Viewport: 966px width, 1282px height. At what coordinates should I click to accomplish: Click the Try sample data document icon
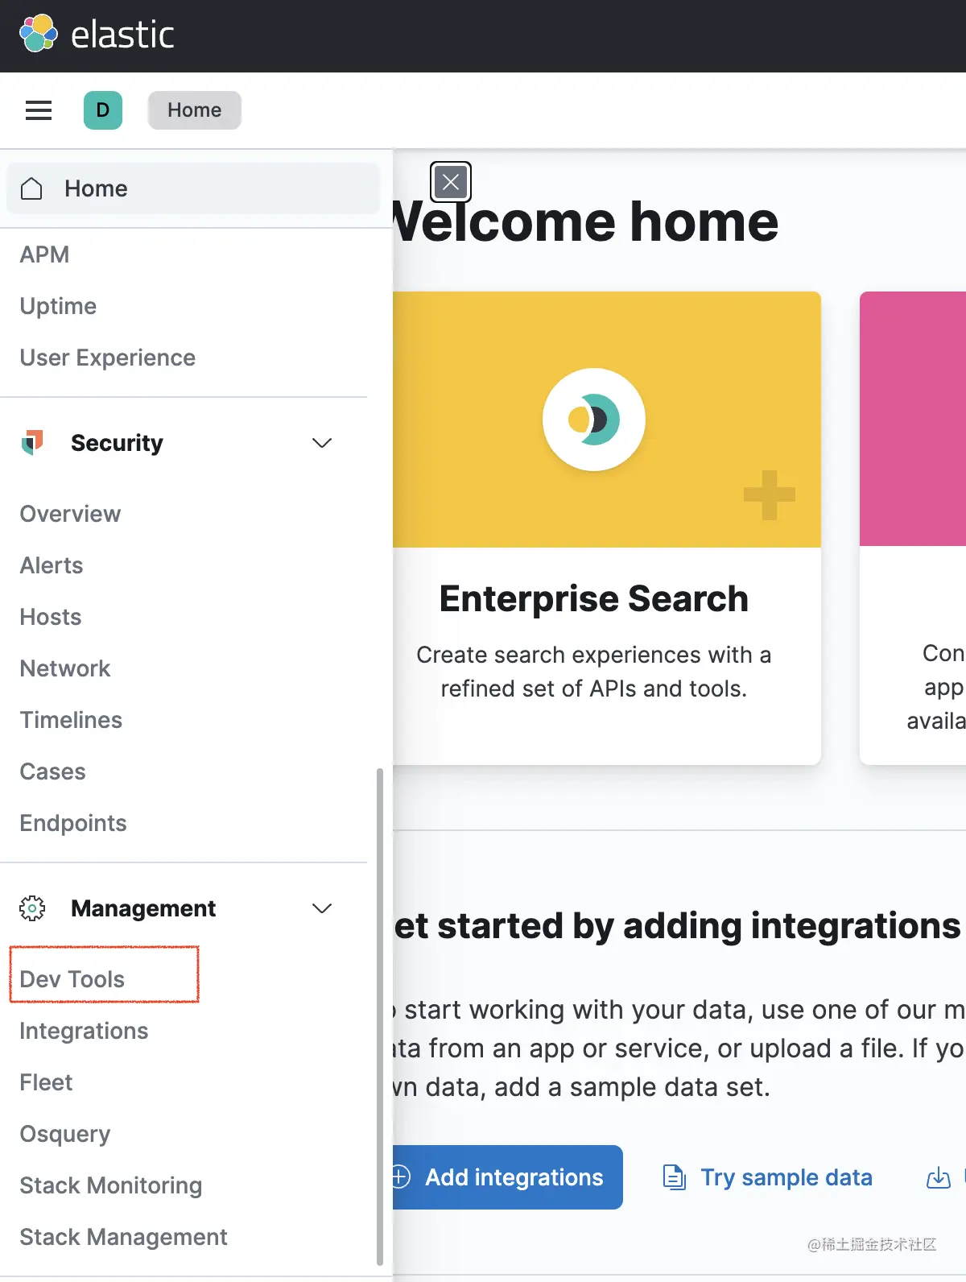[674, 1177]
